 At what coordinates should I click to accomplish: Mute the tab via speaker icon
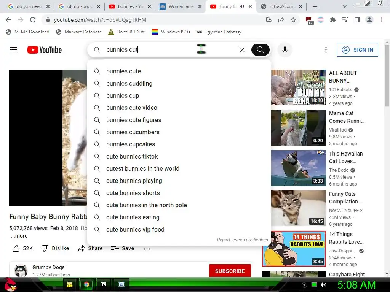[x=242, y=6]
